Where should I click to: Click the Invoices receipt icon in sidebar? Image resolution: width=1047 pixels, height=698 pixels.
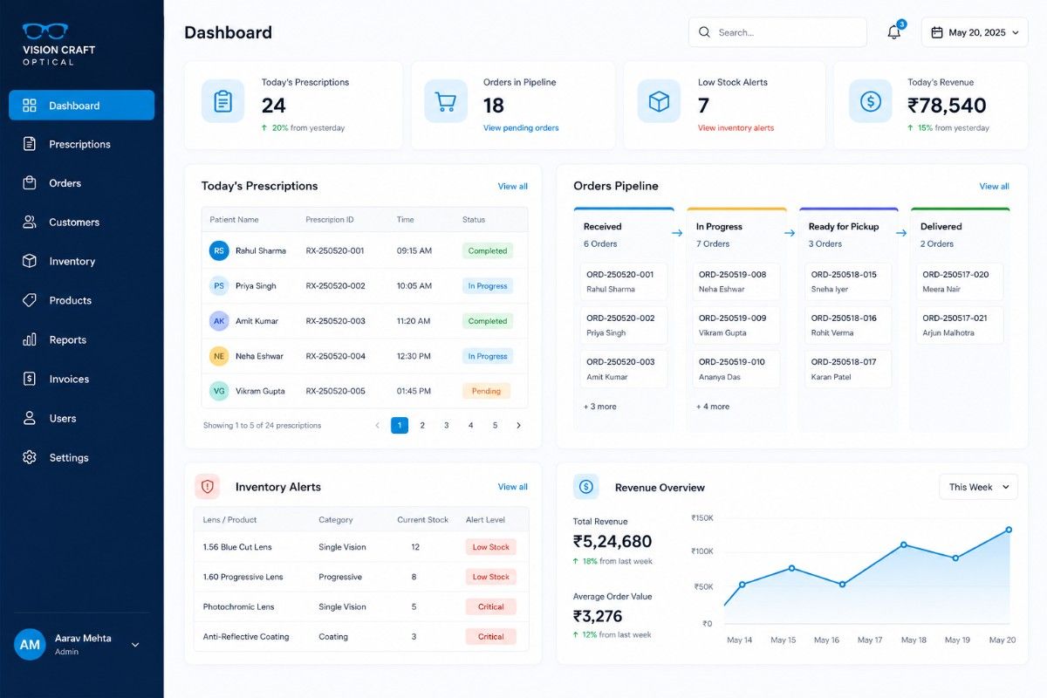point(30,379)
